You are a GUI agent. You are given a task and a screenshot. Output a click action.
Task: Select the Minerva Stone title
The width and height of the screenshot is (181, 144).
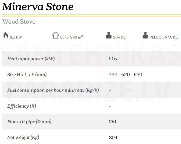(x=38, y=7)
